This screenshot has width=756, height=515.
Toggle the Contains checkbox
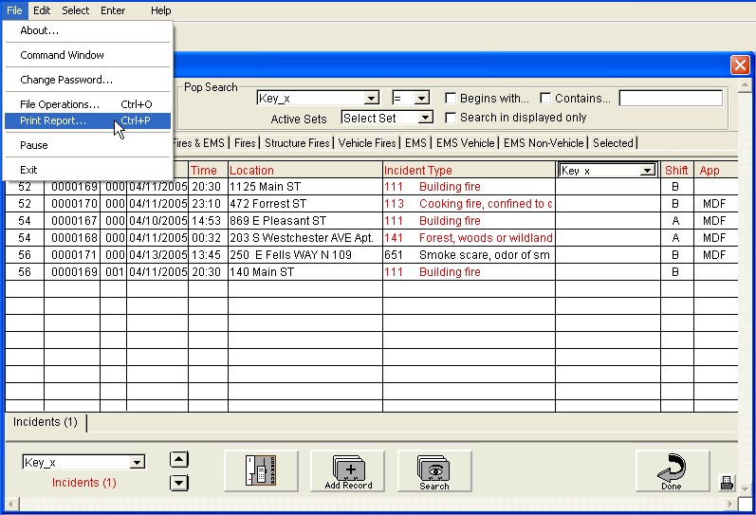click(x=545, y=99)
